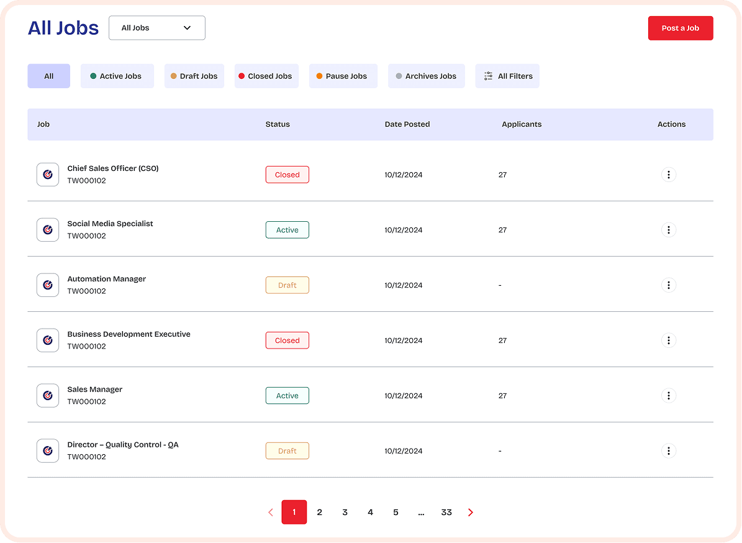This screenshot has width=742, height=543.
Task: Open the All Filters panel
Action: [507, 76]
